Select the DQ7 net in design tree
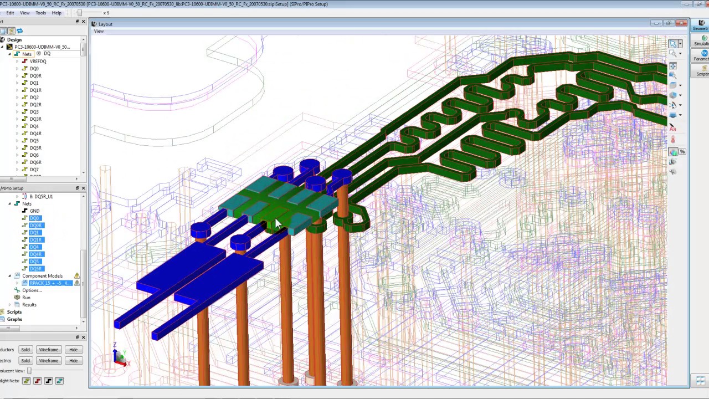Image resolution: width=709 pixels, height=399 pixels. click(34, 170)
